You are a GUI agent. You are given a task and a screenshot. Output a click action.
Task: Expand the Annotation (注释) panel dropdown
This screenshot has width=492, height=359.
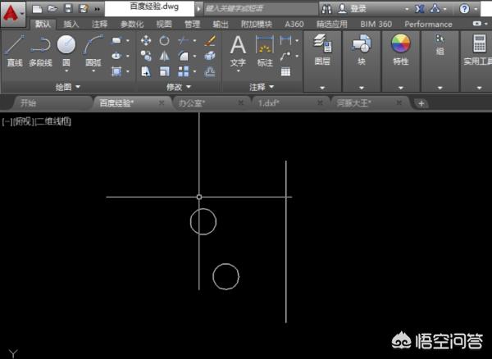point(261,86)
